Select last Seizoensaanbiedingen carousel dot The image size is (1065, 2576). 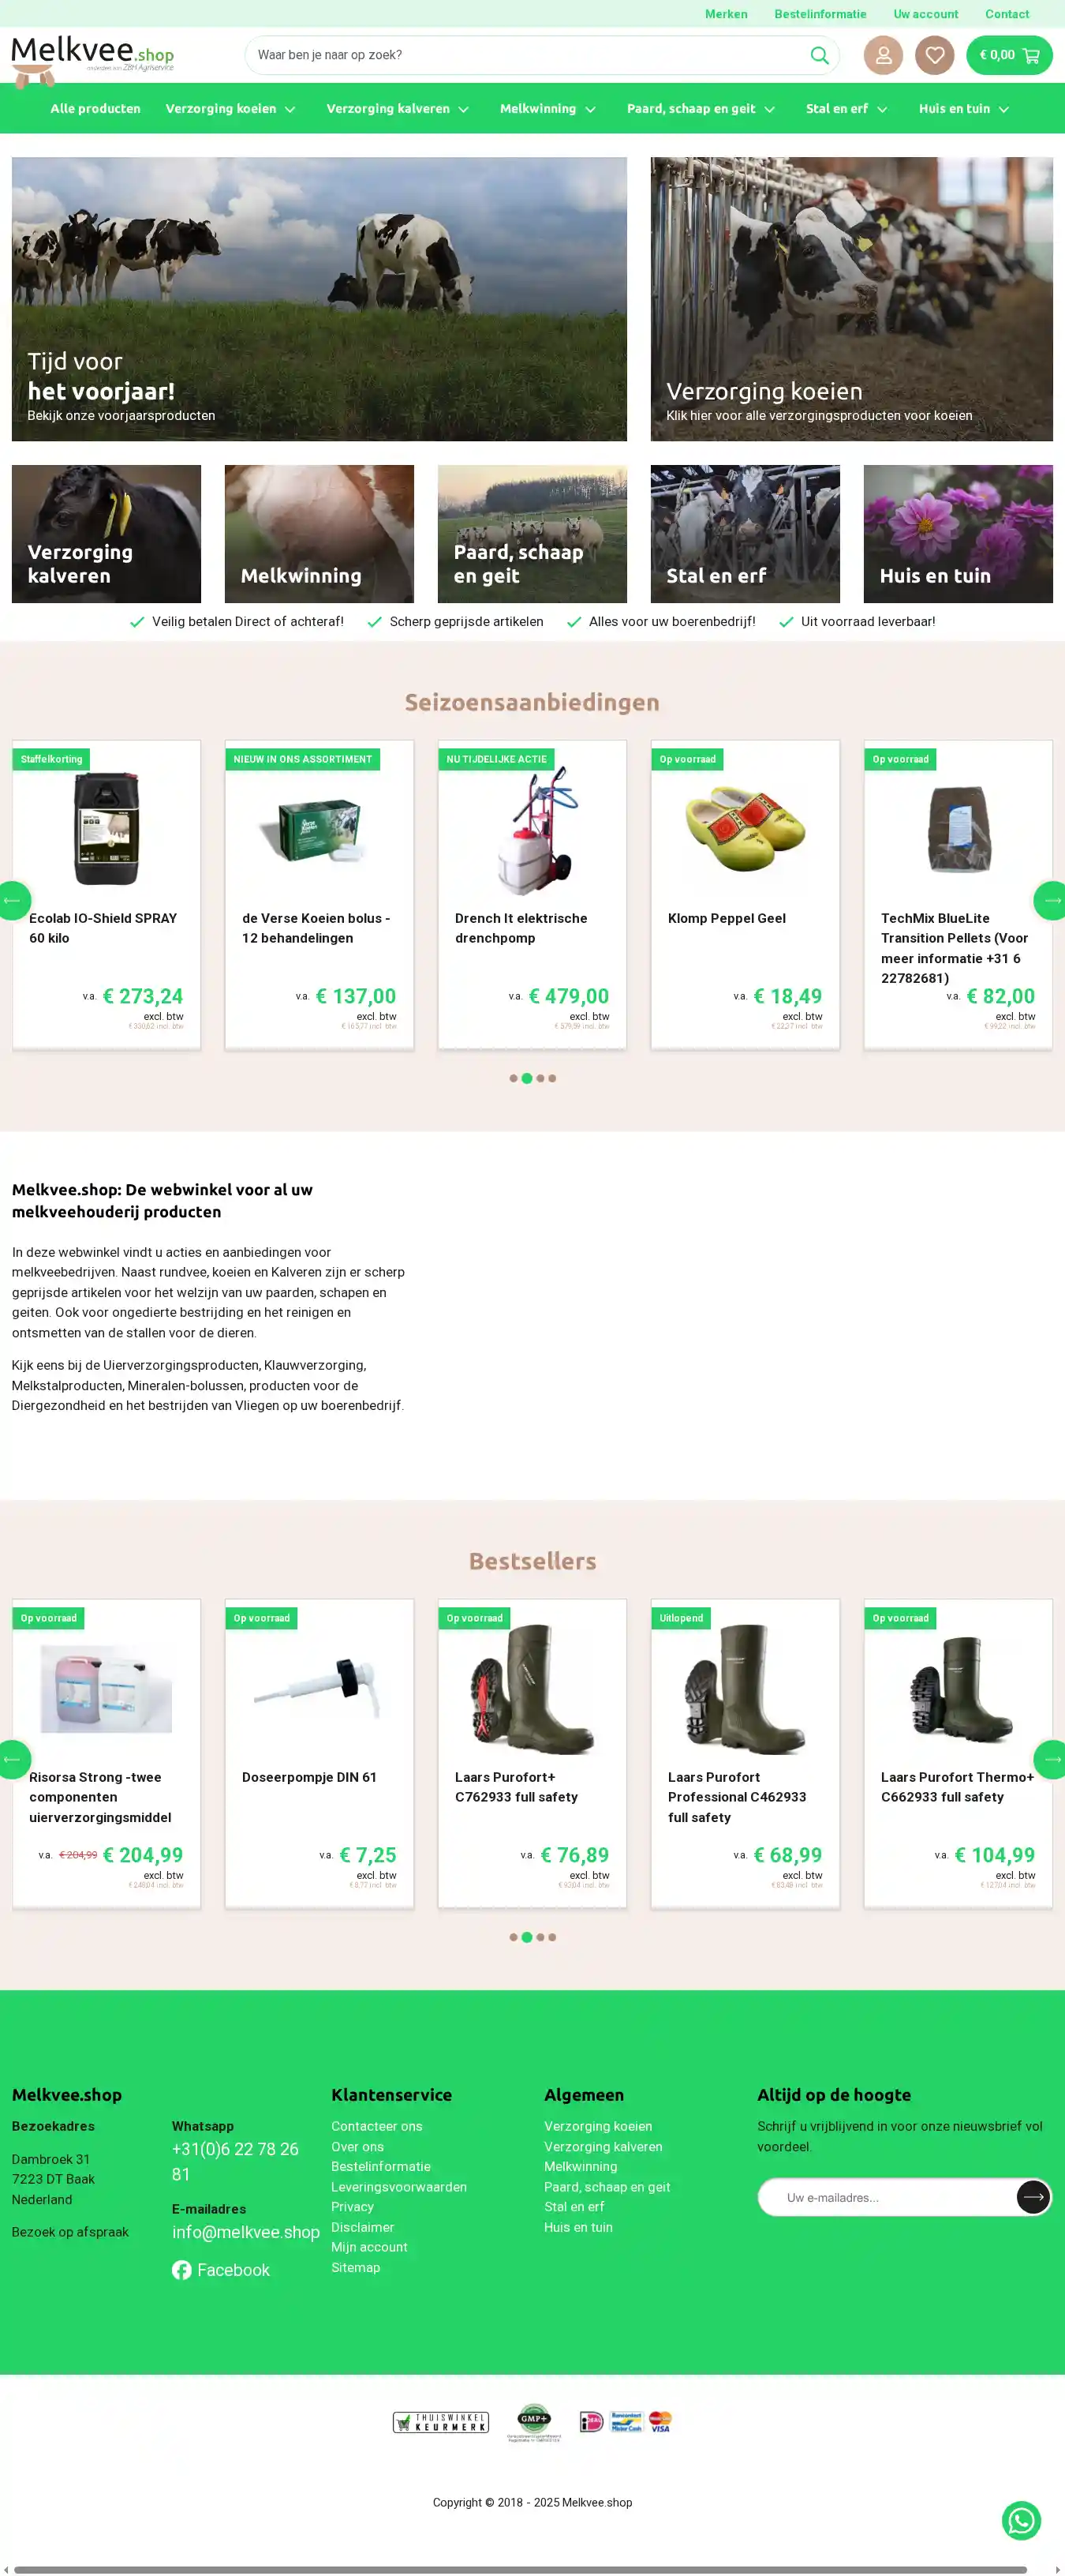(x=551, y=1078)
